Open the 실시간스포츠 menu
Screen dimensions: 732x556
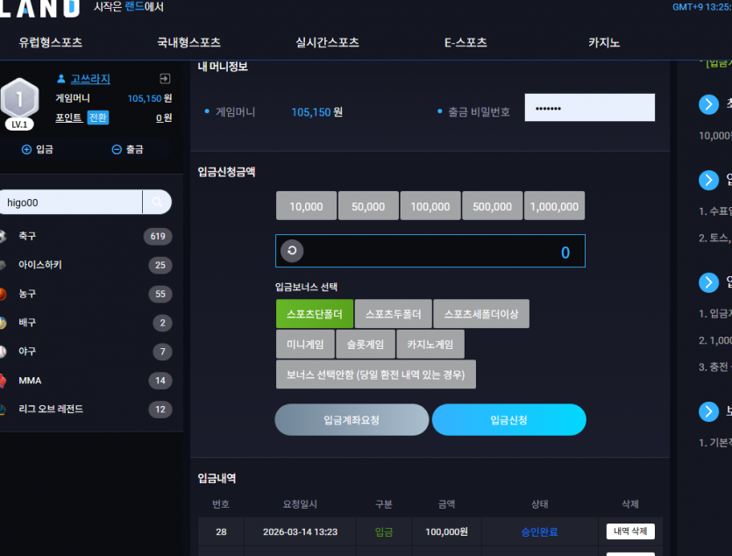[x=327, y=42]
